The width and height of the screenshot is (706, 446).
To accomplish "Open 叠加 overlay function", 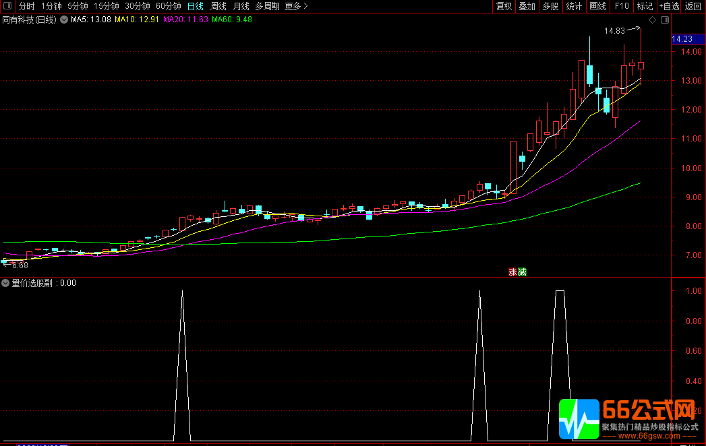I will pos(527,6).
